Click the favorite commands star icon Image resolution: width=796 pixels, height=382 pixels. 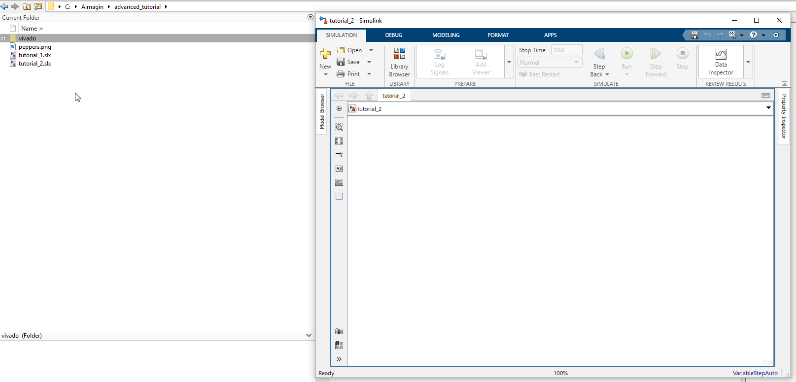[x=732, y=35]
